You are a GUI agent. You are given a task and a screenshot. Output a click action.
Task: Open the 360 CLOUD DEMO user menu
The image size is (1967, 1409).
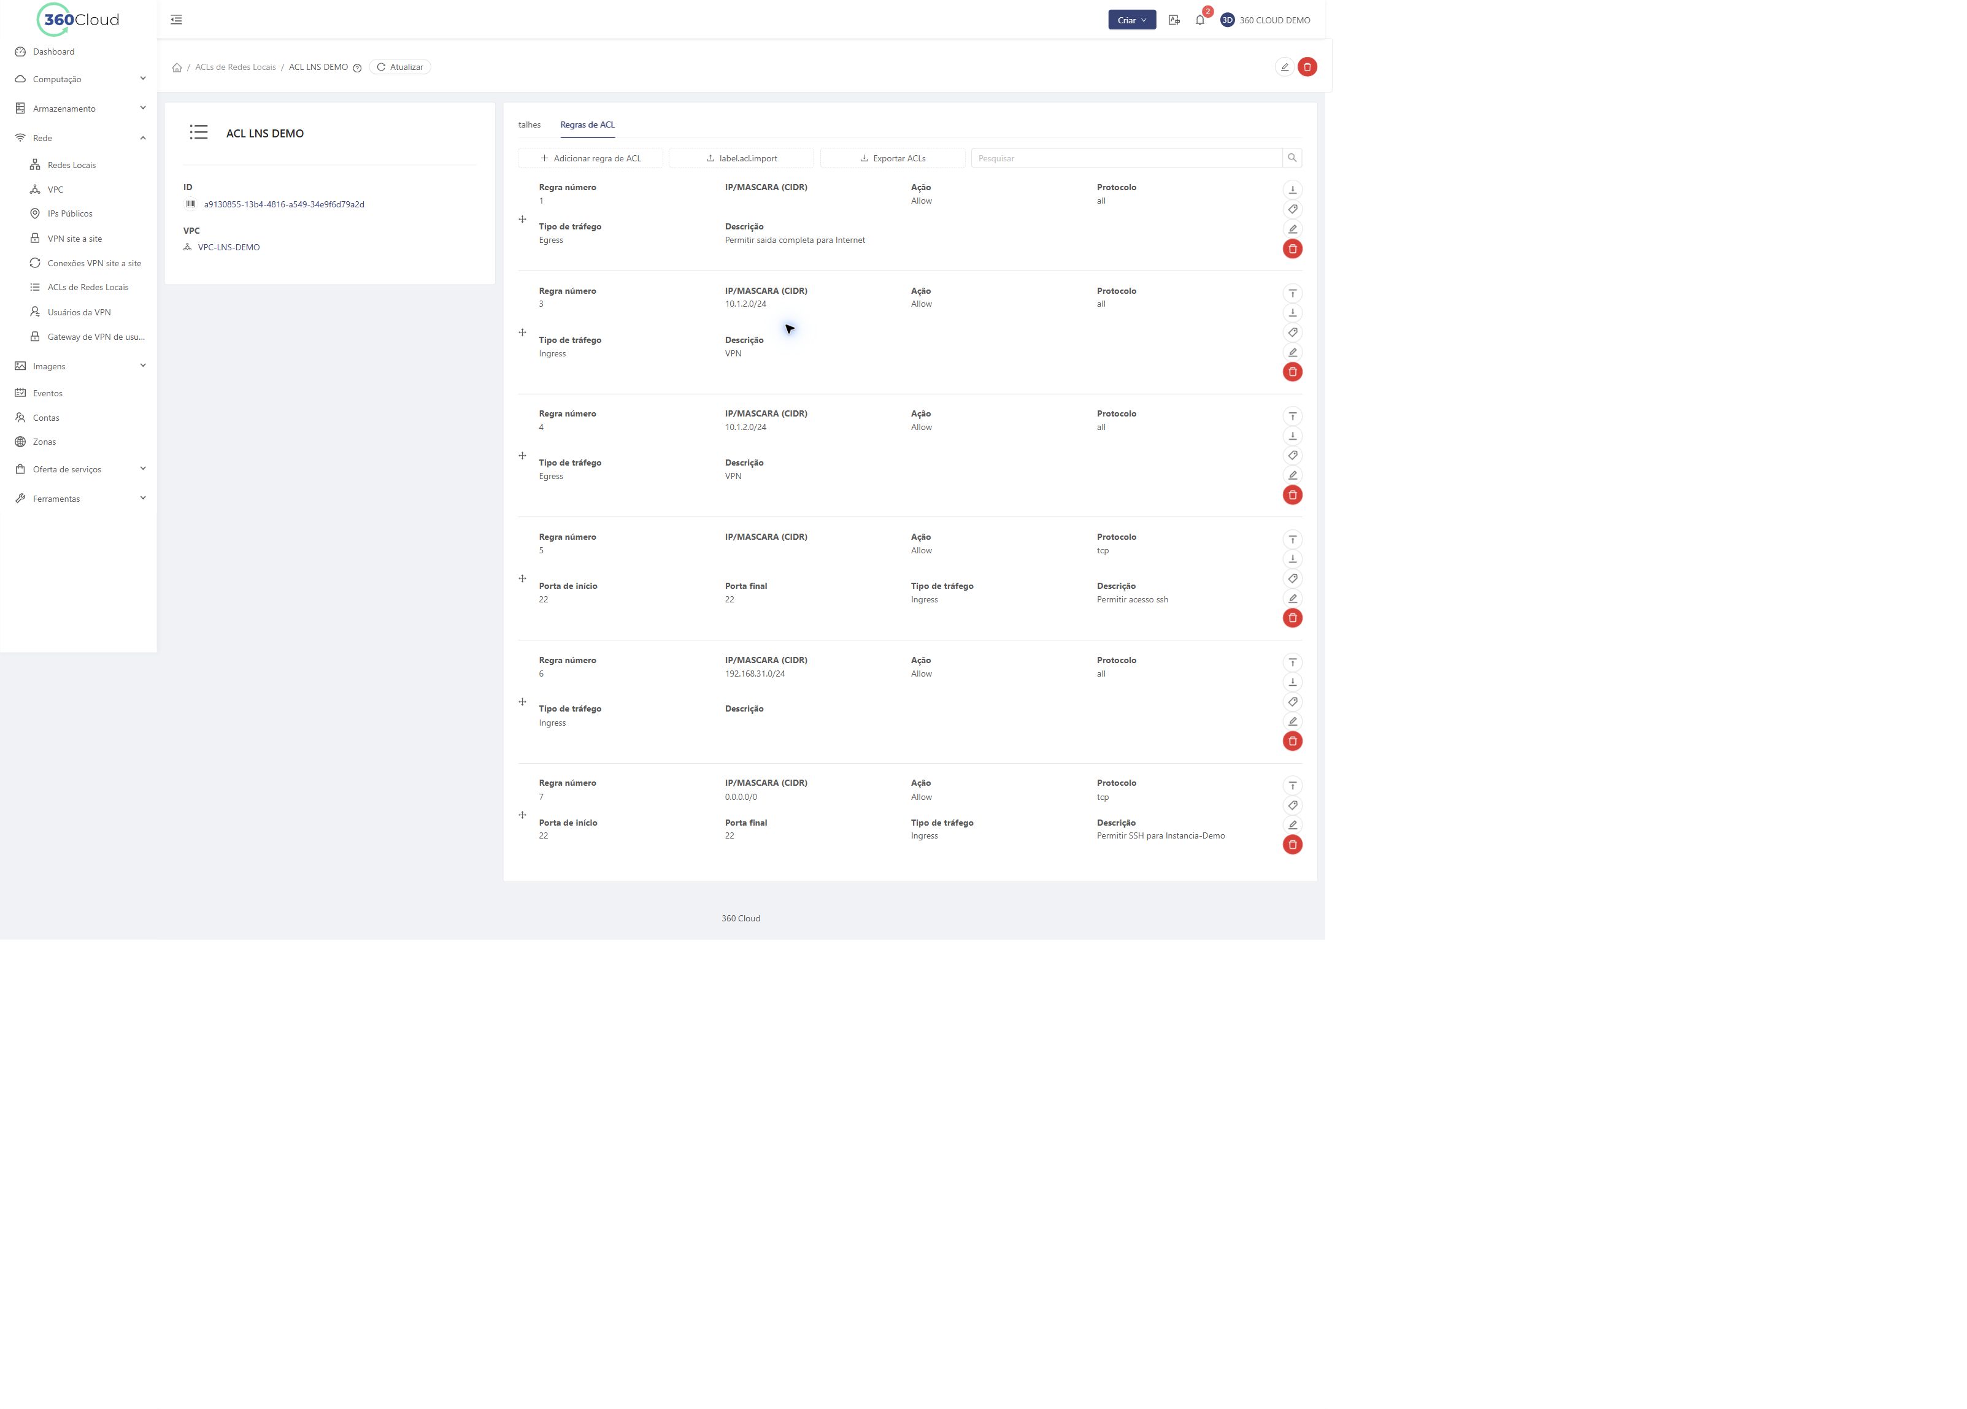pyautogui.click(x=1265, y=20)
